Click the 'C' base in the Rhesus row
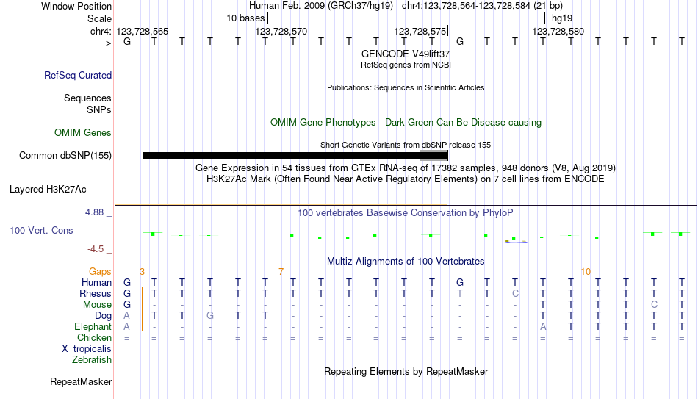 pos(515,293)
